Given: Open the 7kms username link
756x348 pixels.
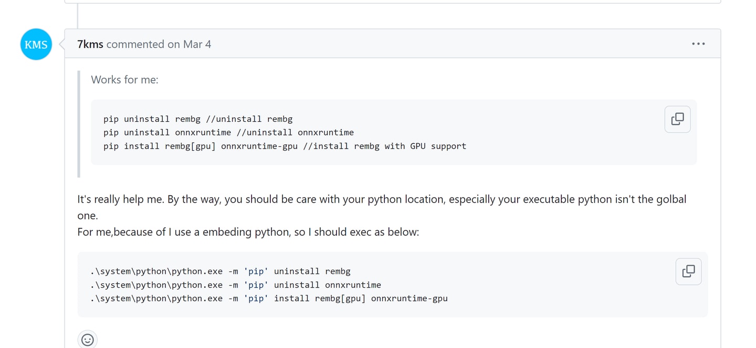Looking at the screenshot, I should [x=90, y=44].
